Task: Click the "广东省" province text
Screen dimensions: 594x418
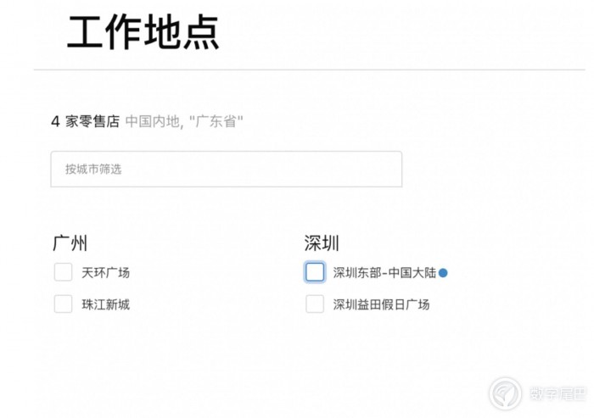Action: coord(216,121)
